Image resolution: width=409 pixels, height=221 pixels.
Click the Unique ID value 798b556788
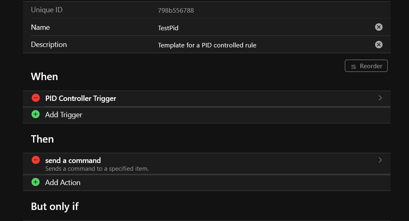coord(176,11)
